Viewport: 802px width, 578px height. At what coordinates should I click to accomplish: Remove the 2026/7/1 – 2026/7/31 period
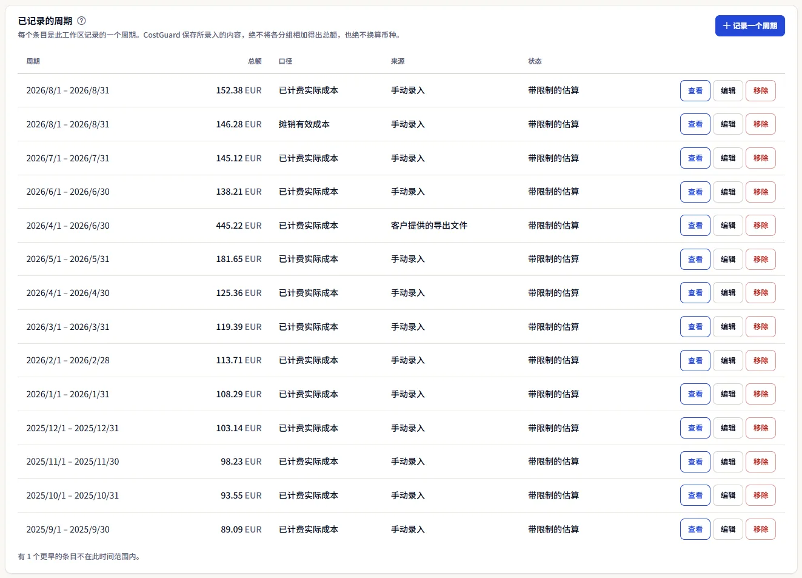tap(761, 158)
